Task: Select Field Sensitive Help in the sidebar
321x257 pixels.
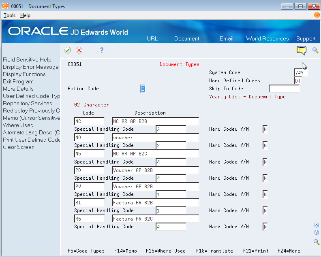Action: click(x=27, y=60)
